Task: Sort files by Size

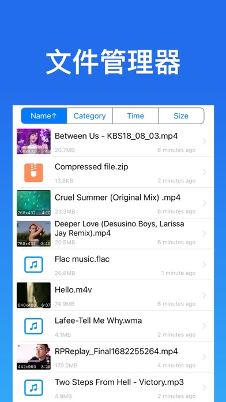Action: click(x=181, y=116)
